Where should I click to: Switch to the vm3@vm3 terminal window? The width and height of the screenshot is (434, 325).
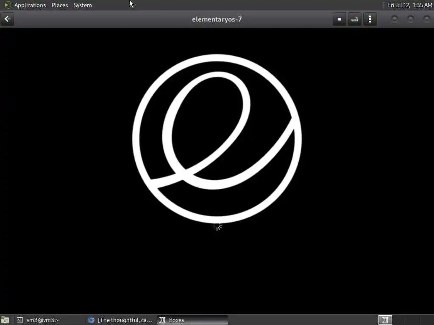[49, 320]
